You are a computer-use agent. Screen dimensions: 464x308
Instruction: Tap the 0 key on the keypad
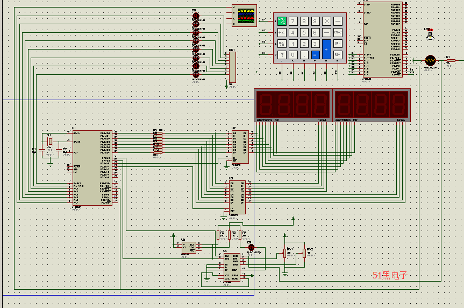tap(293, 55)
